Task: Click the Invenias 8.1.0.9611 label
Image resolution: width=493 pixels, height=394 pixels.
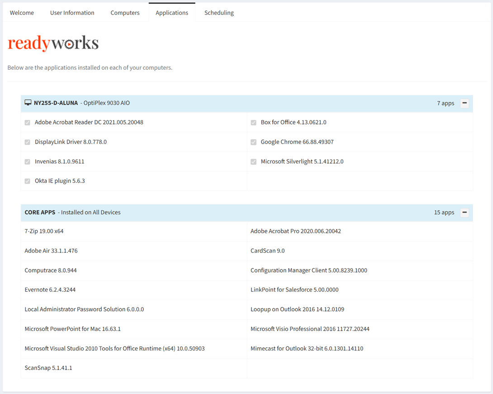Action: [59, 161]
